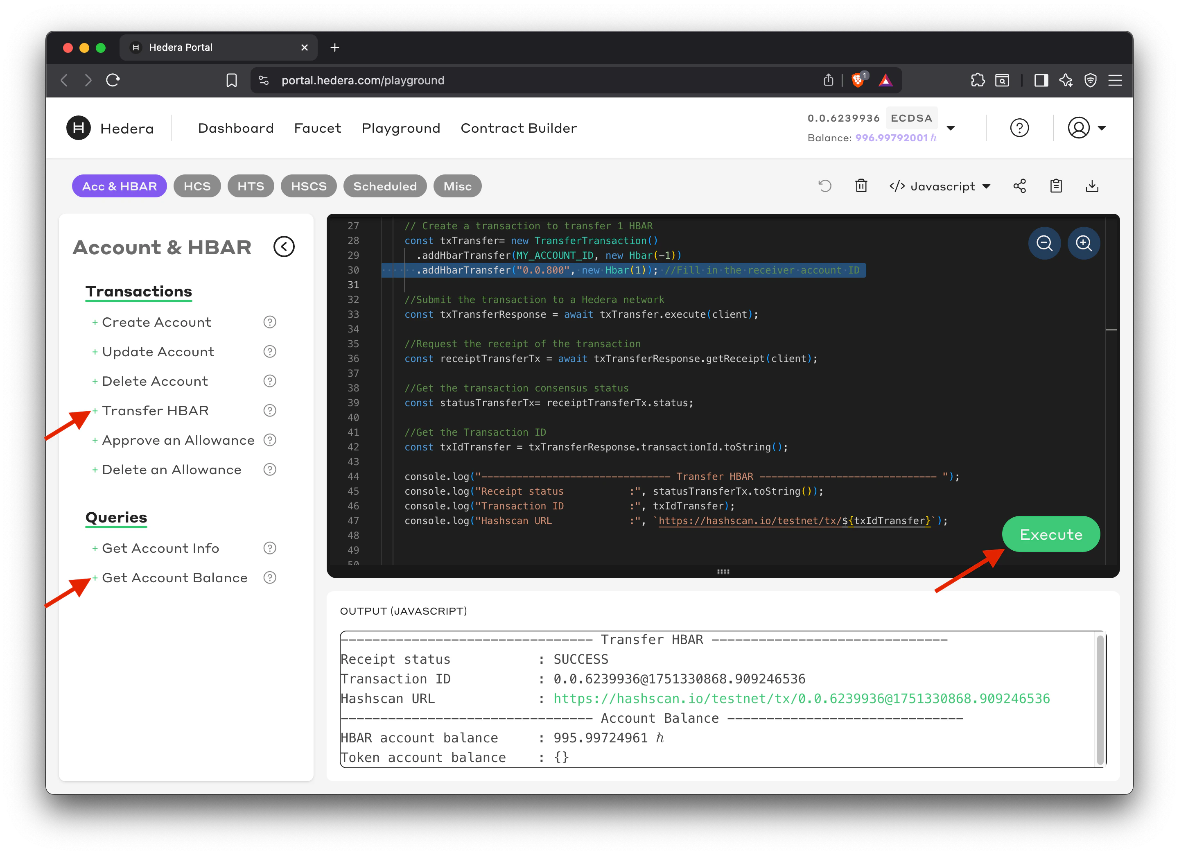Viewport: 1179px width, 855px height.
Task: Open the Hashscan transaction URL link
Action: click(x=801, y=699)
